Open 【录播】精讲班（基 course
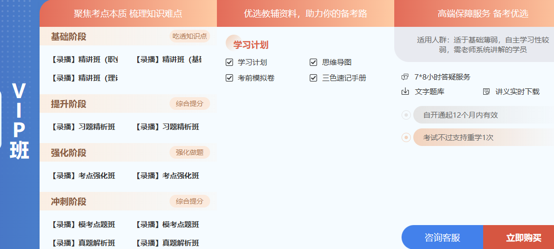Viewport: 554px width, 249px height. [x=169, y=60]
